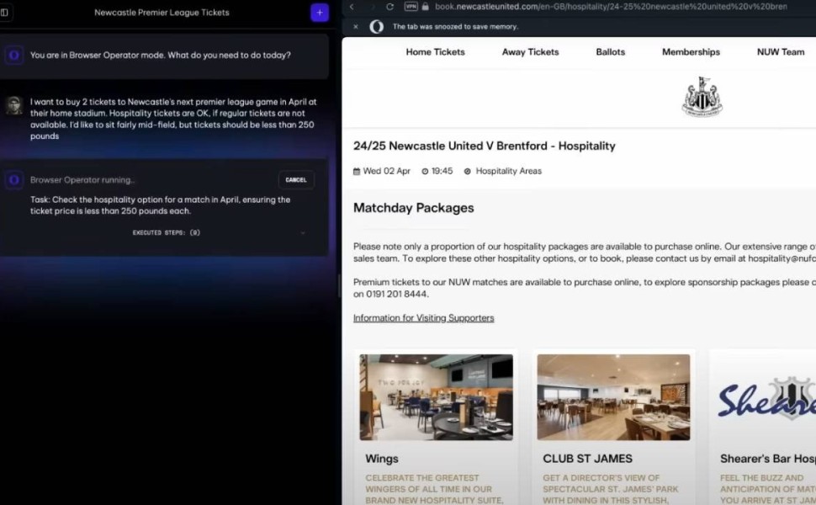Click the VPN badge in address bar
This screenshot has height=505, width=816.
pos(411,7)
